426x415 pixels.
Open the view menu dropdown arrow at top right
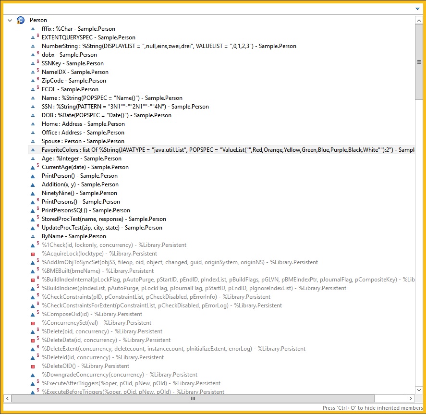417,9
